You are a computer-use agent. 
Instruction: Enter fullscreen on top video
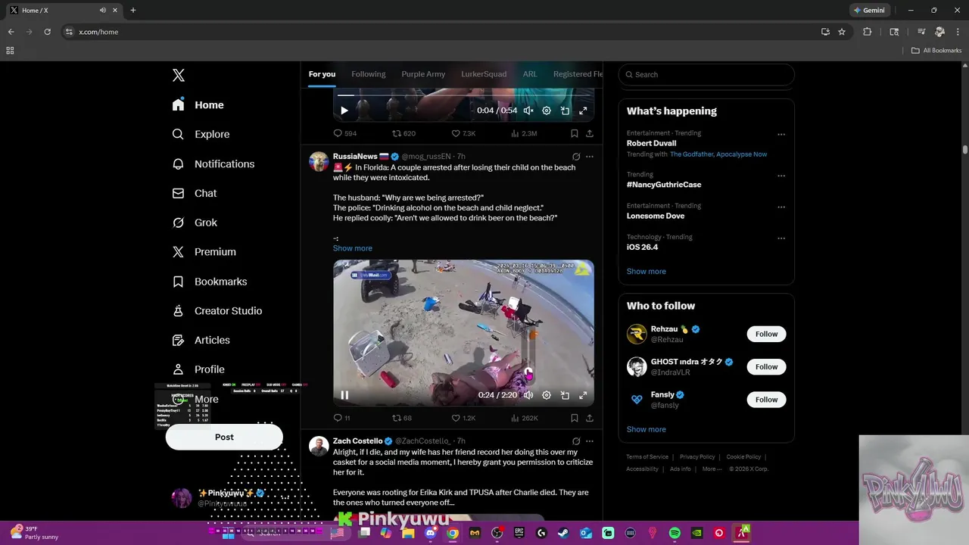tap(583, 111)
